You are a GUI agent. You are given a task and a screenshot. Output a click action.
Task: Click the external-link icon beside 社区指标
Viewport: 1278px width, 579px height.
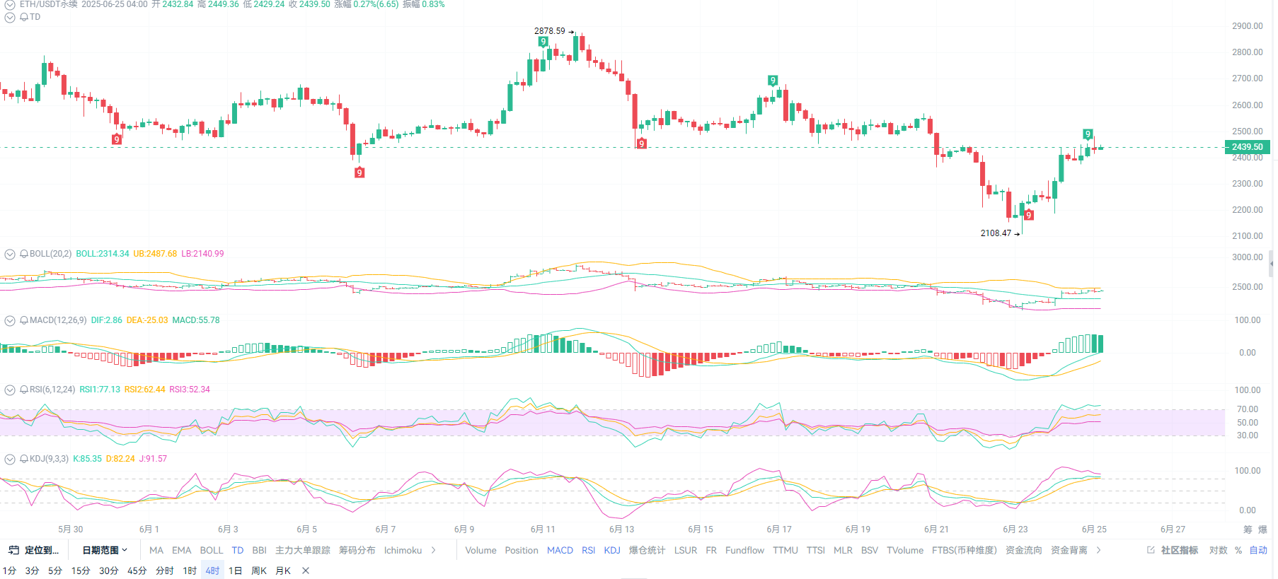1151,550
